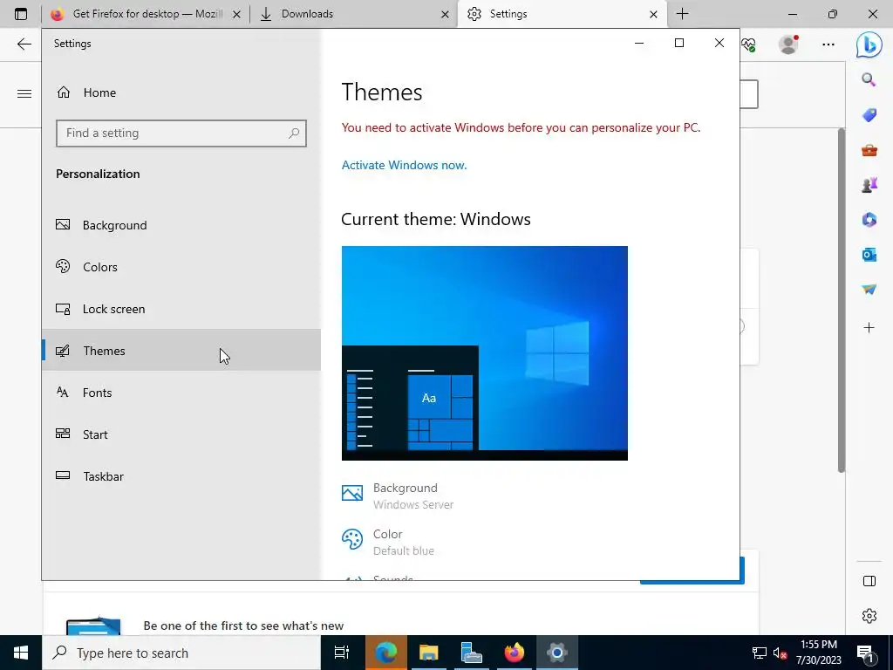Click the taskbar Type here to search box

pyautogui.click(x=181, y=653)
